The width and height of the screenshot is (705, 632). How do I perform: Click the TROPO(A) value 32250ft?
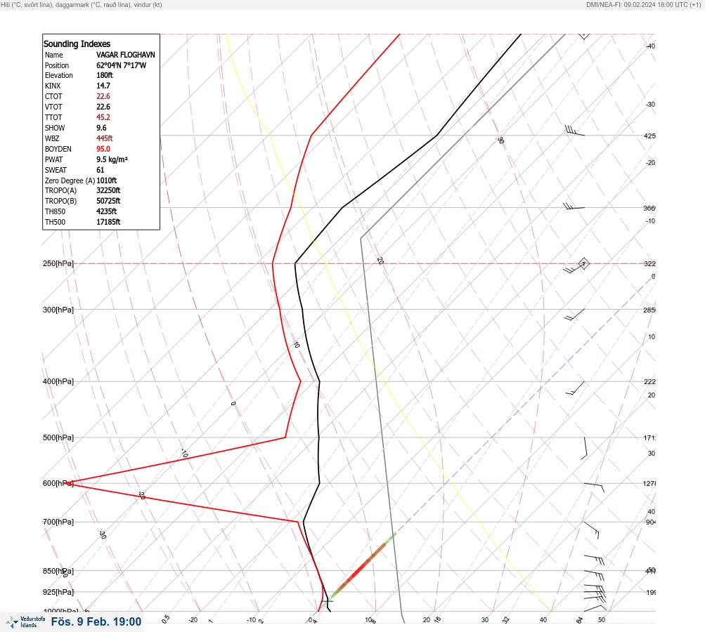coord(108,190)
